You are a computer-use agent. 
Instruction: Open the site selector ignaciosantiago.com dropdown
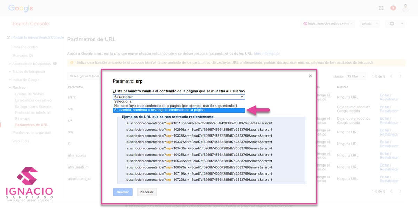click(x=328, y=24)
